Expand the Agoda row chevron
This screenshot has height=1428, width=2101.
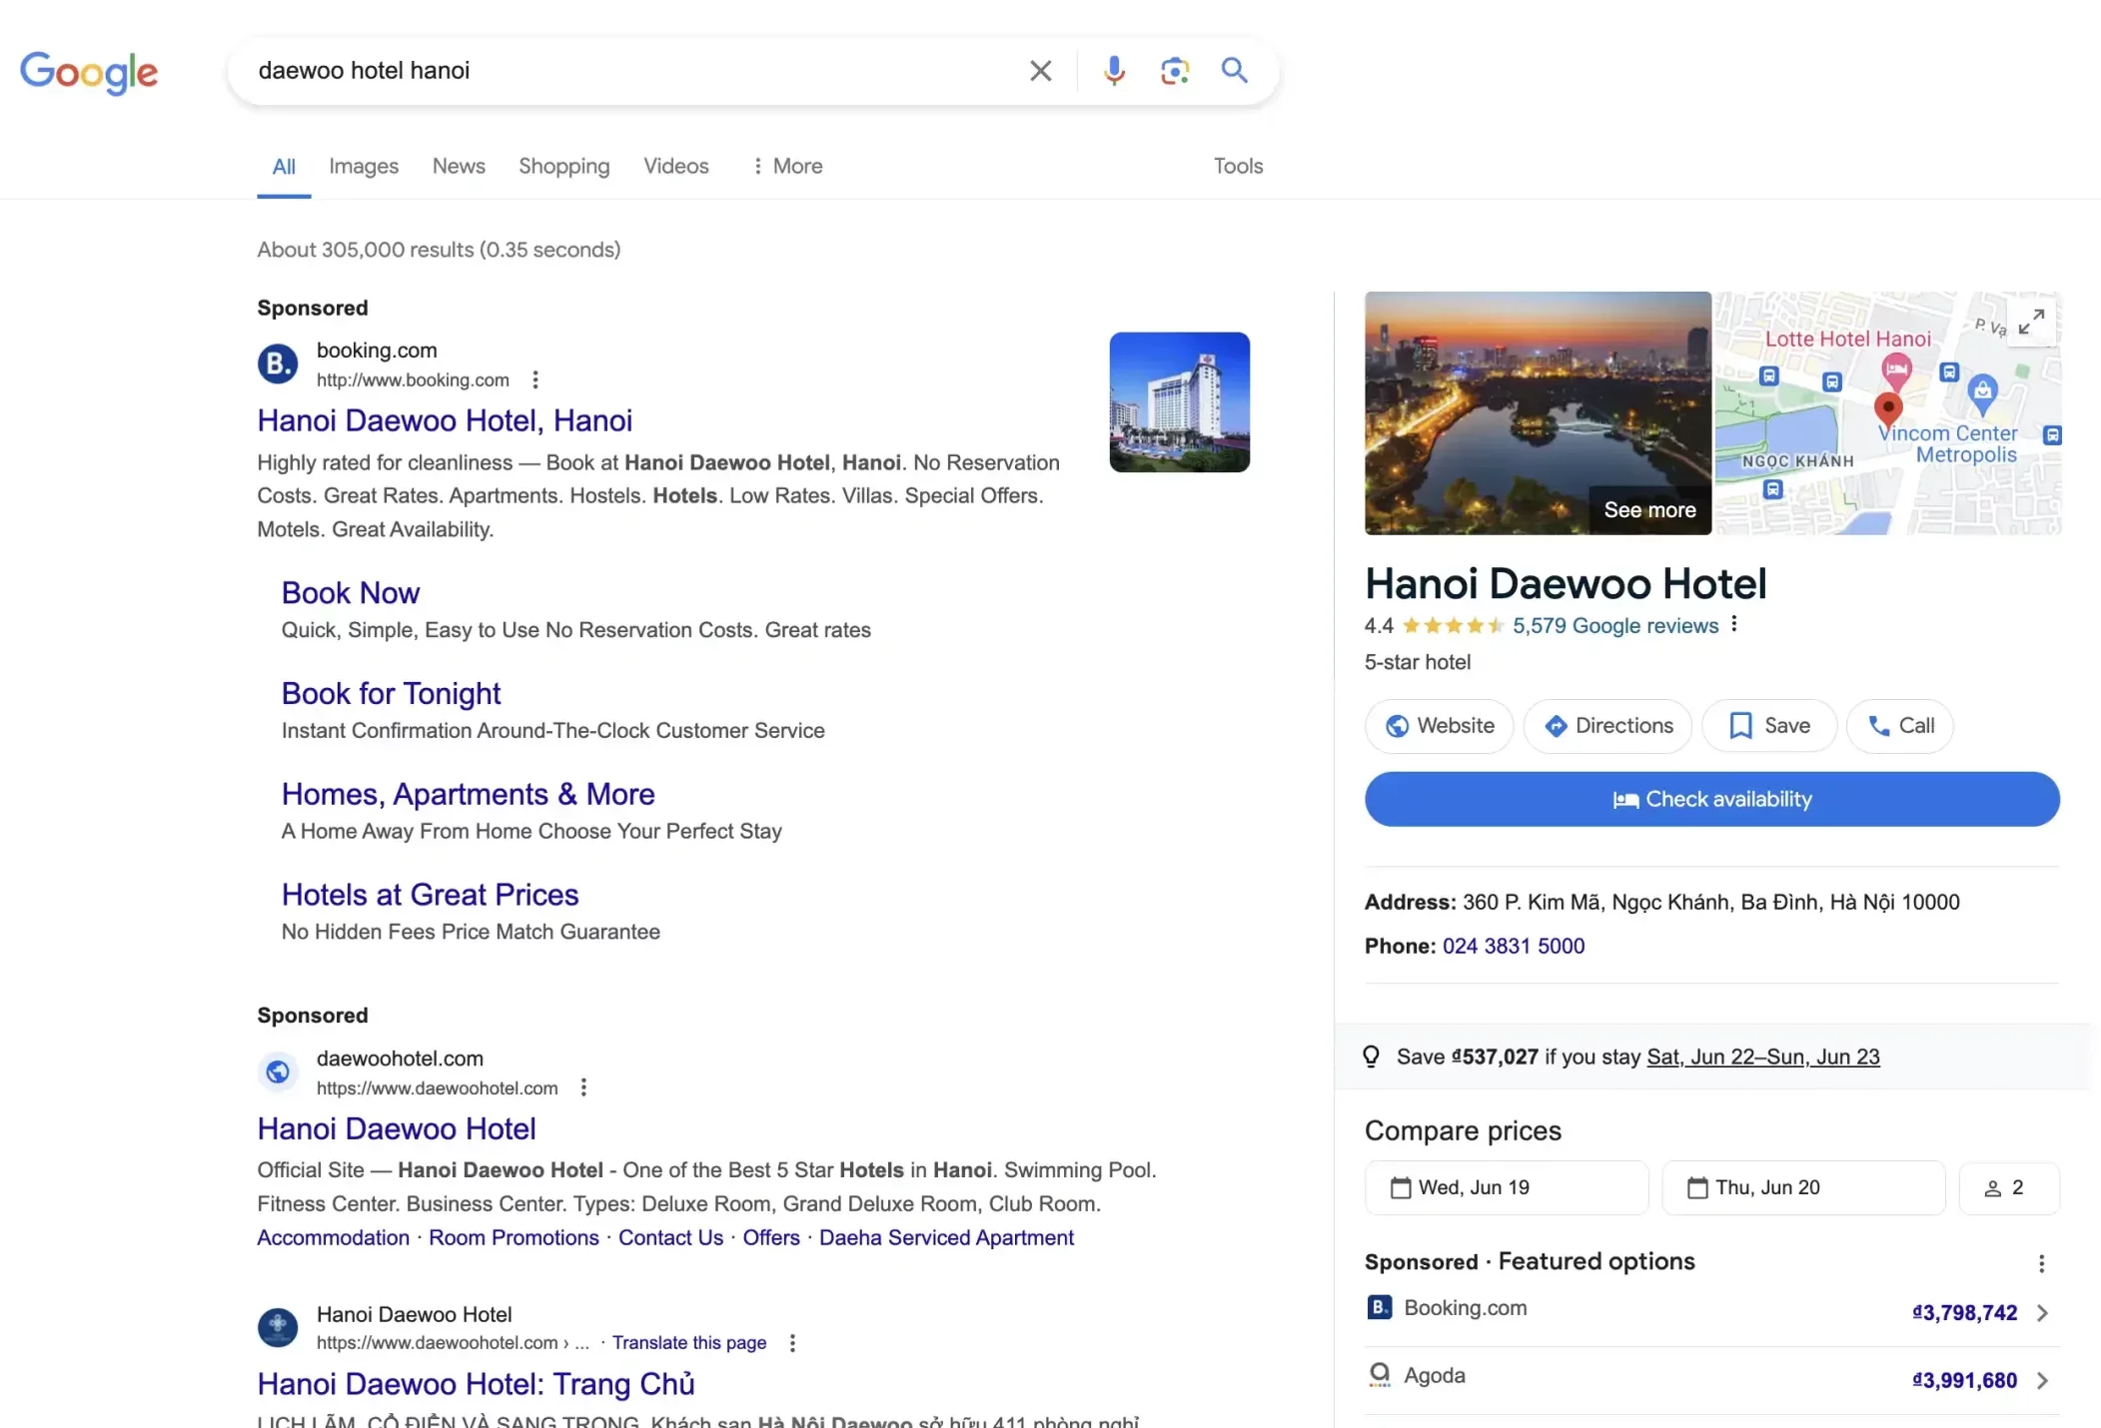[2042, 1381]
